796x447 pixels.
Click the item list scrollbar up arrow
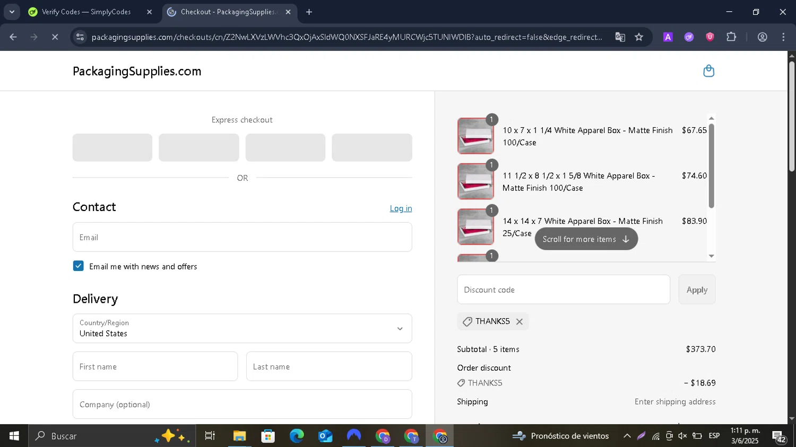coord(712,118)
